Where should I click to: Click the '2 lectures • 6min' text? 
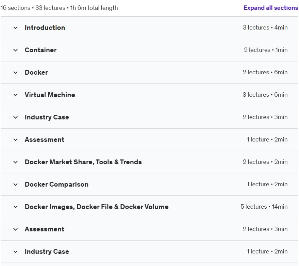click(265, 73)
